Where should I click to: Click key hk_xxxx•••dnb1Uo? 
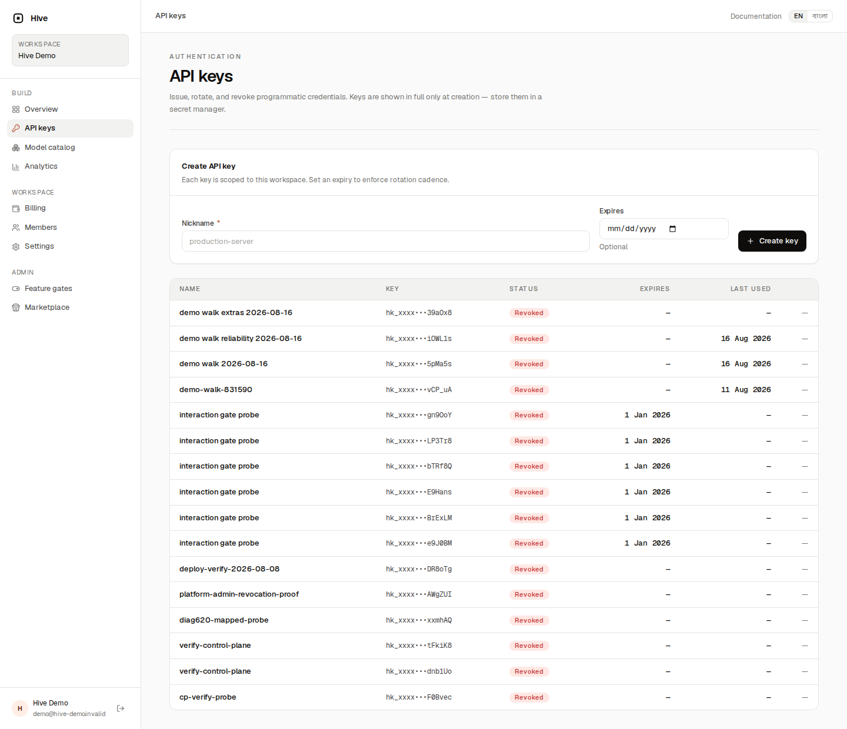[419, 671]
